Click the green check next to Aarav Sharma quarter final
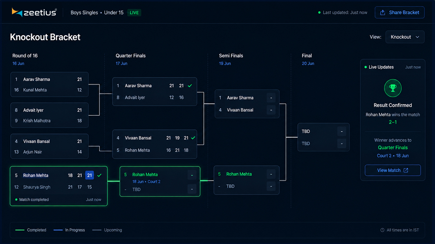 (x=190, y=86)
